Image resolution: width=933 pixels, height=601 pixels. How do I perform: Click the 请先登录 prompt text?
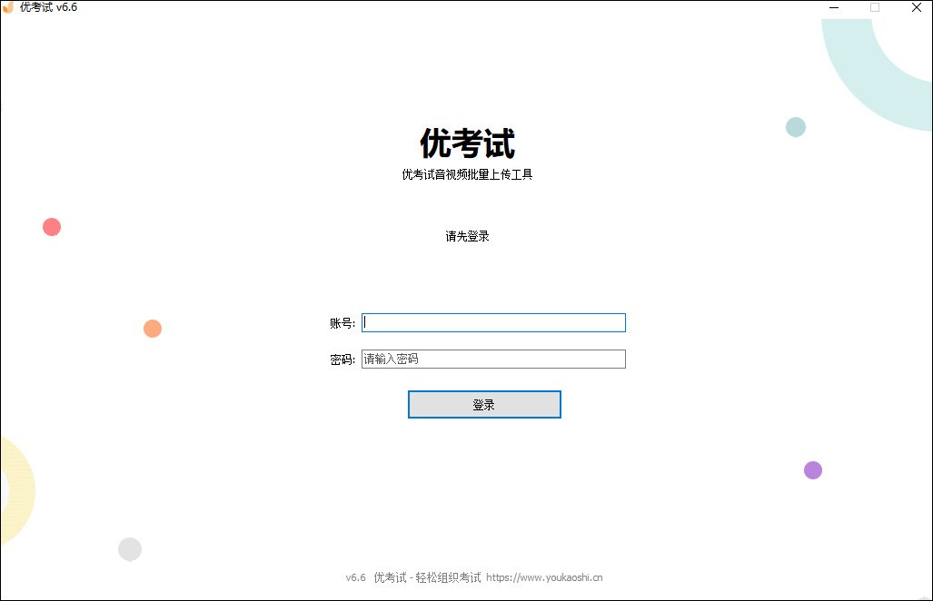(x=466, y=235)
